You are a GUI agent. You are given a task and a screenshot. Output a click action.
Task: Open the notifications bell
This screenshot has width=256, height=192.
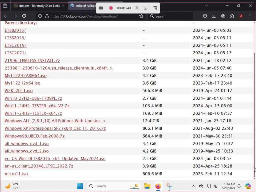239,186
